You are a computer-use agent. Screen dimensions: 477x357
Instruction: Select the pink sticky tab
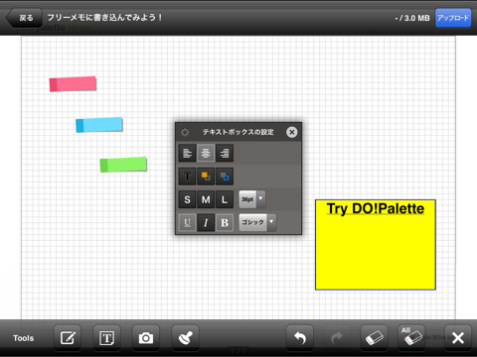point(73,84)
